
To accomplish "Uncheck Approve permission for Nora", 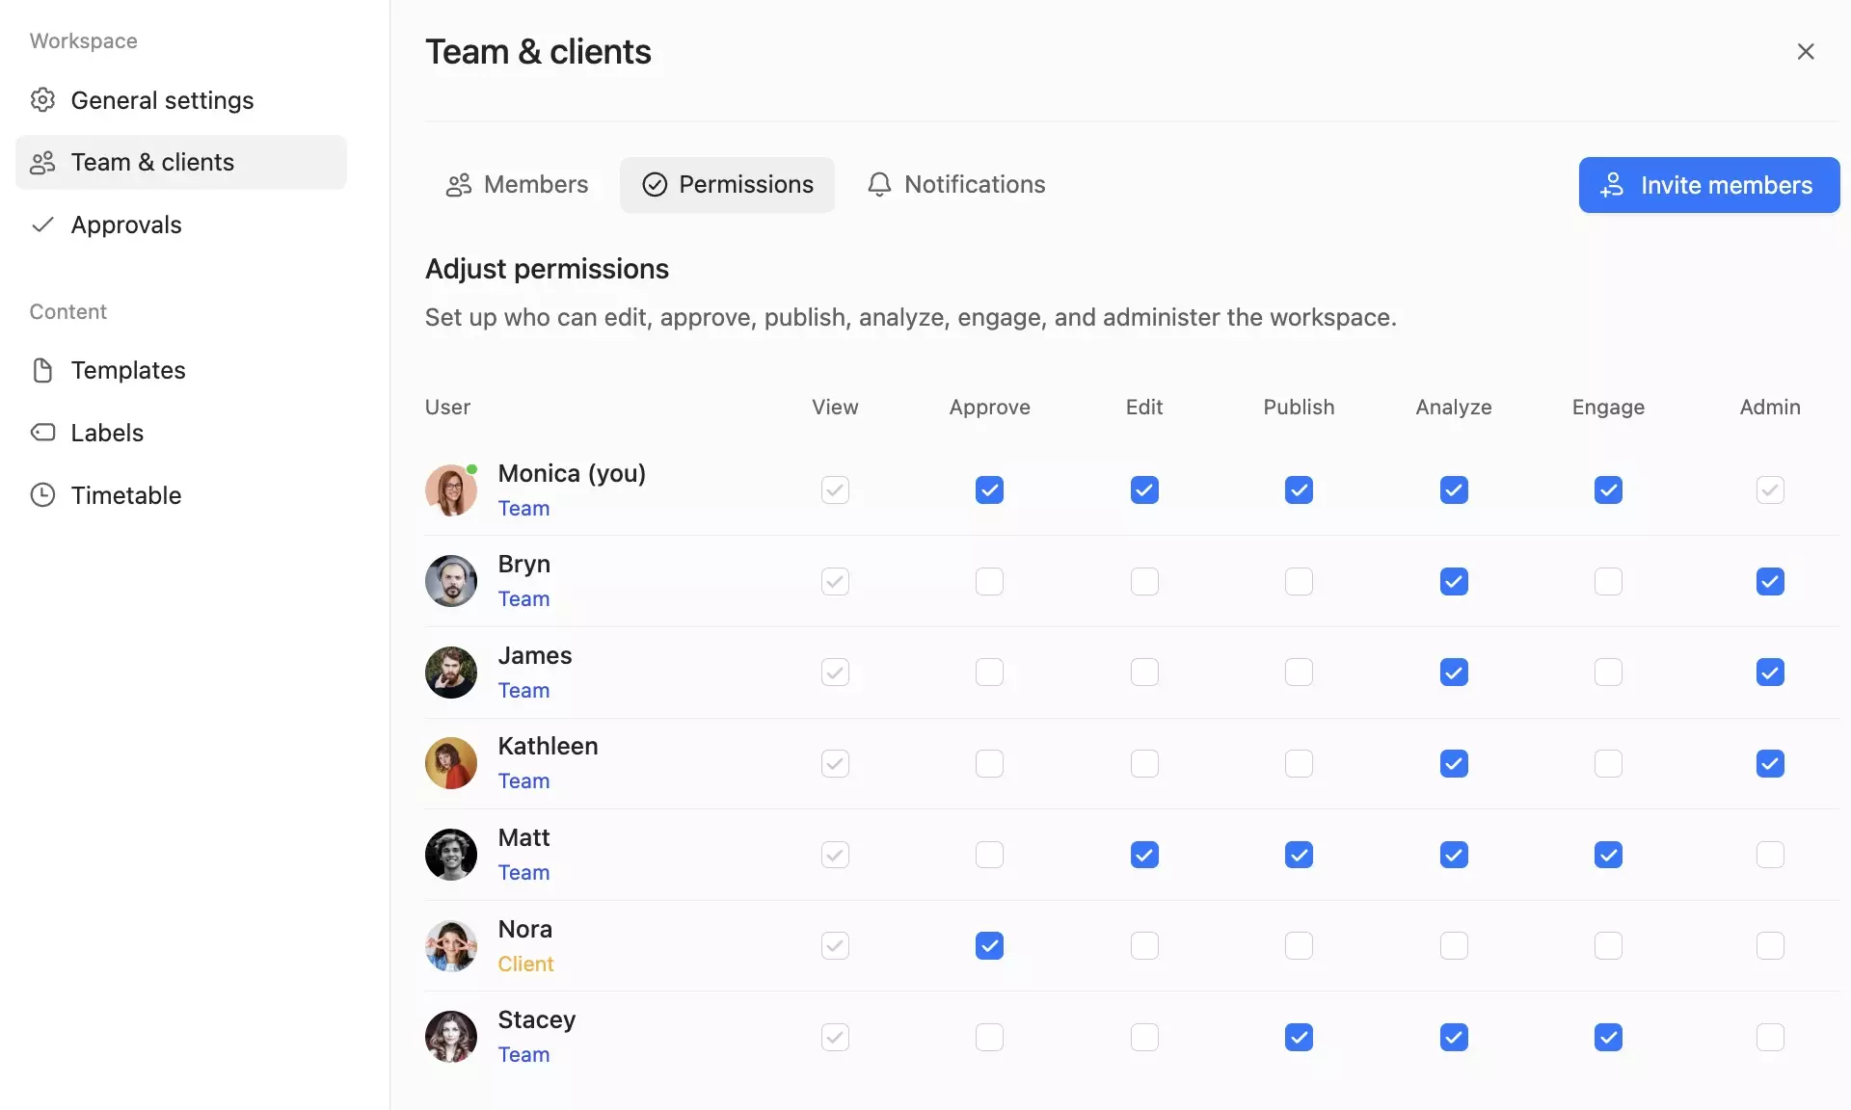I will pyautogui.click(x=989, y=945).
